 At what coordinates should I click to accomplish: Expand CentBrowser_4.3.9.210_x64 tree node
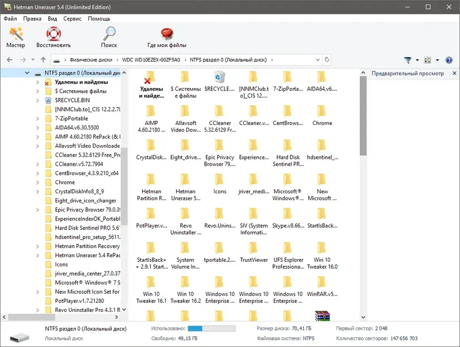pos(37,173)
